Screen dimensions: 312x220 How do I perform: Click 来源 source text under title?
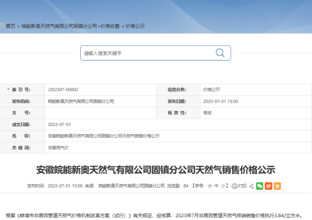point(125,186)
